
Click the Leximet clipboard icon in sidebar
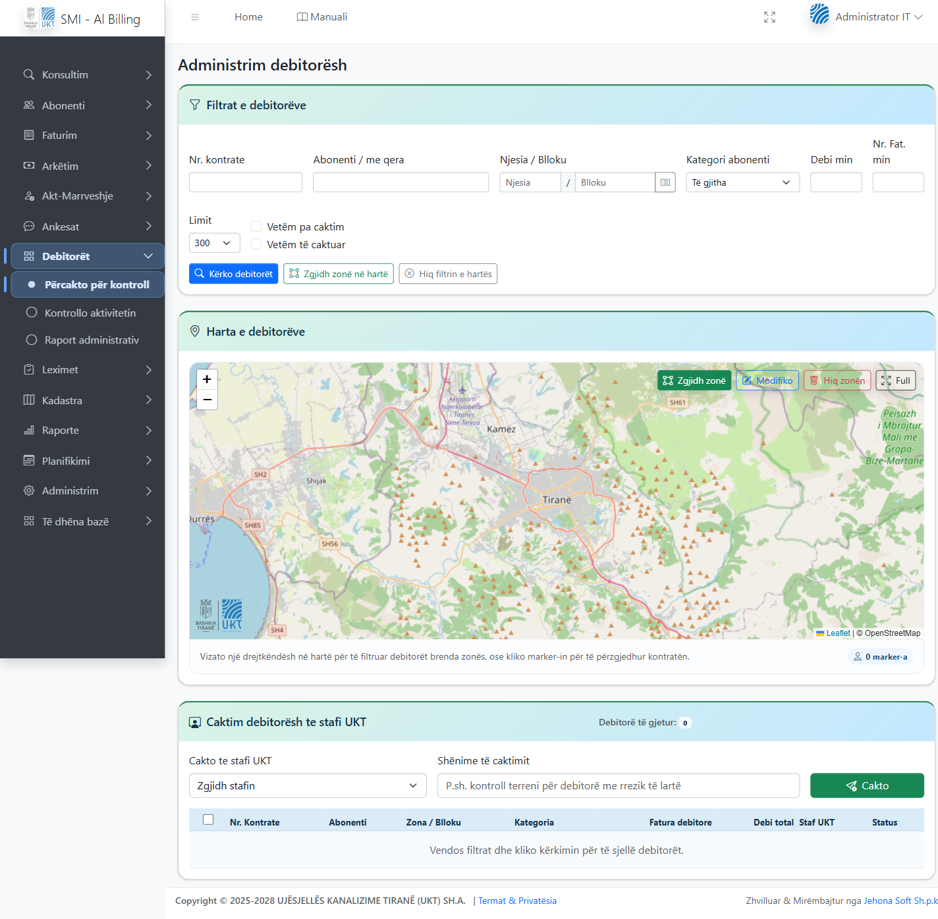pos(29,369)
